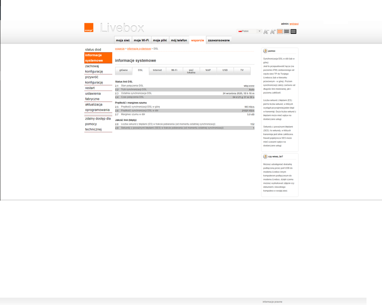Open the Polski language dropdown
The width and height of the screenshot is (382, 305).
click(249, 31)
